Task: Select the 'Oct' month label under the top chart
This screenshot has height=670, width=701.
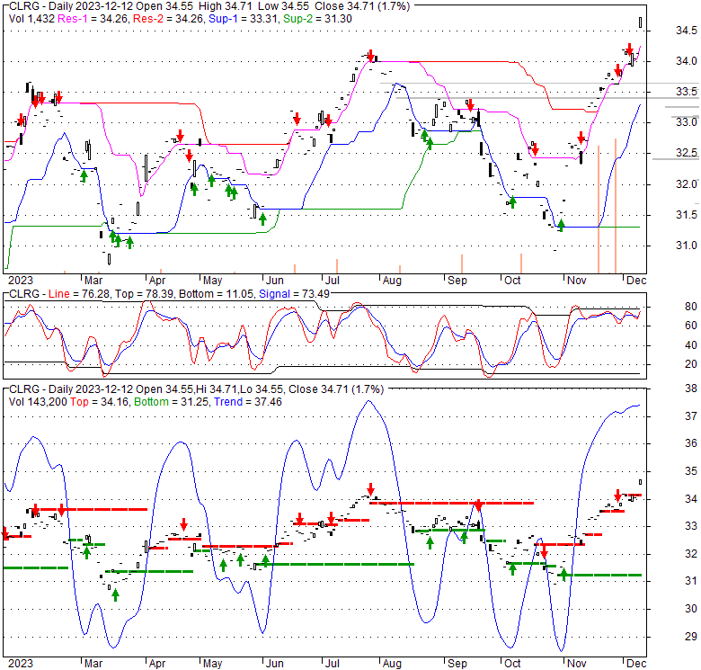Action: coord(512,281)
